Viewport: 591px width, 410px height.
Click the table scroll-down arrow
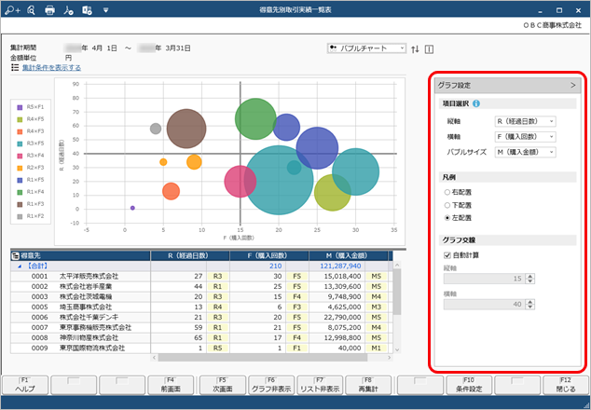[x=397, y=349]
